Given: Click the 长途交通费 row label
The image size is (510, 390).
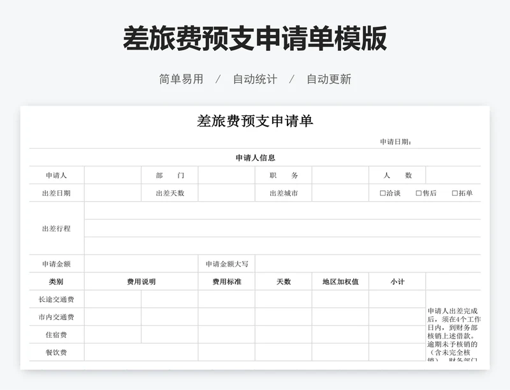Looking at the screenshot, I should 56,300.
